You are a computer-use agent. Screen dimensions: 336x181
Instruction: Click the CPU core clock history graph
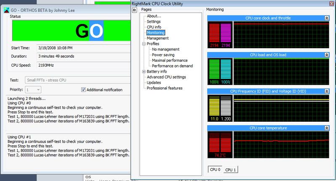281,35
